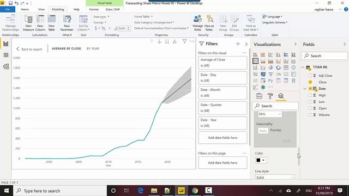
Task: Collapse the Filters pane arrow
Action: pyautogui.click(x=246, y=44)
